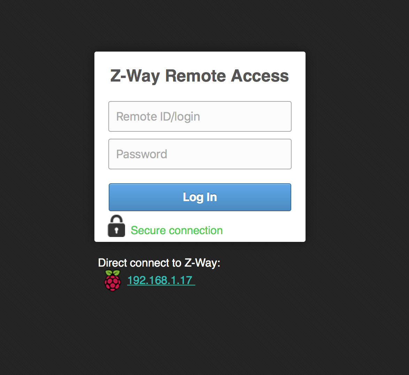Click the green Secure connection text

click(177, 230)
